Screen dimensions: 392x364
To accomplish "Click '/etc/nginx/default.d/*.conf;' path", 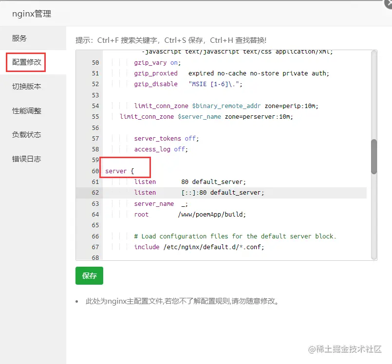I will 213,247.
